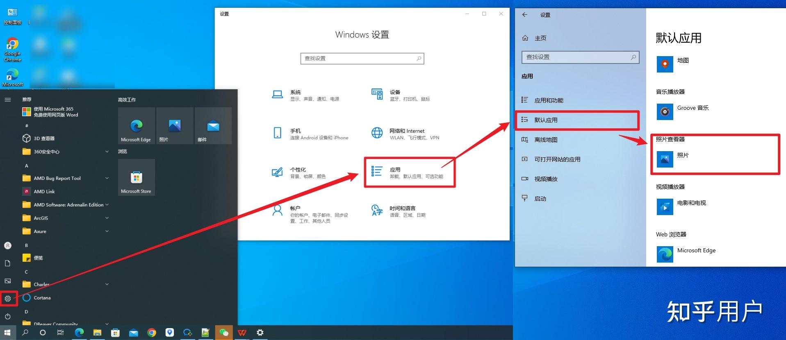
Task: Click the user account icon in Start menu
Action: (x=8, y=245)
